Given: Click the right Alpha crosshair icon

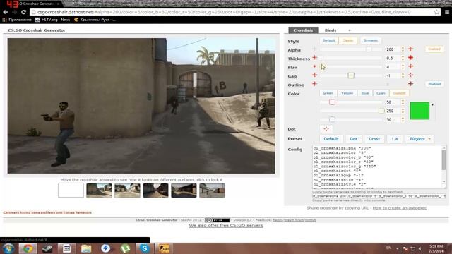Looking at the screenshot, I should tap(410, 49).
